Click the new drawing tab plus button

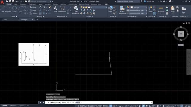(x=37, y=20)
